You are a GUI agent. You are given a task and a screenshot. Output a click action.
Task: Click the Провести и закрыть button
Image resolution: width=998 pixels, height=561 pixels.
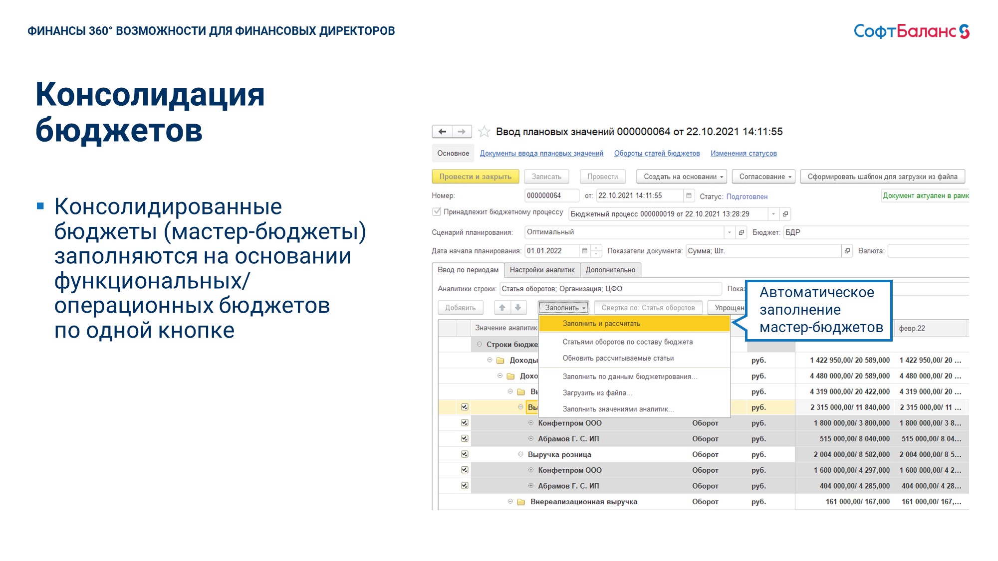(x=476, y=177)
